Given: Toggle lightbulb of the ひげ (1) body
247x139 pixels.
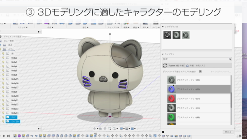Looking at the screenshot, I should [3, 122].
